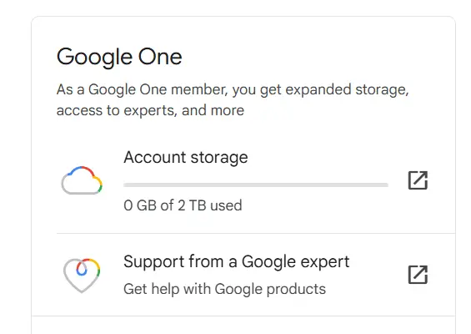Click the Google One card heading
This screenshot has height=334, width=471.
coord(119,57)
